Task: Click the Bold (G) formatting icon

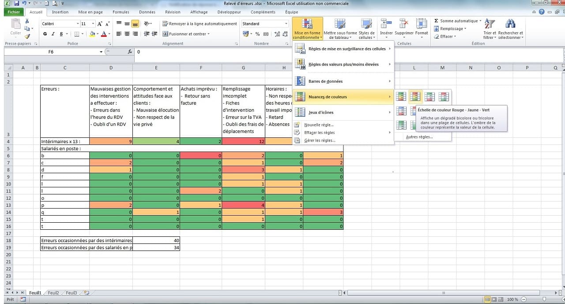Action: pyautogui.click(x=45, y=34)
